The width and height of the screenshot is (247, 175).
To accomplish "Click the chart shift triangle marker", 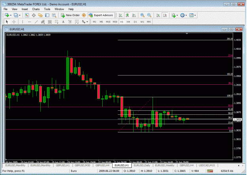I will click(187, 34).
